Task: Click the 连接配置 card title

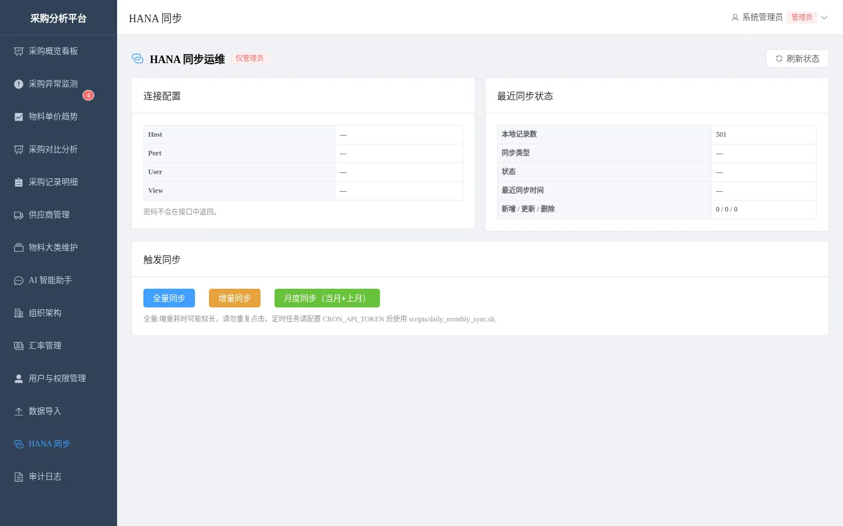Action: 162,96
